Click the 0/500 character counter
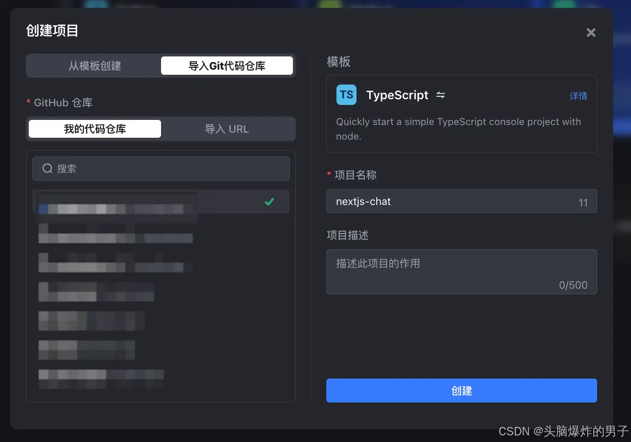Image resolution: width=631 pixels, height=442 pixels. tap(573, 285)
